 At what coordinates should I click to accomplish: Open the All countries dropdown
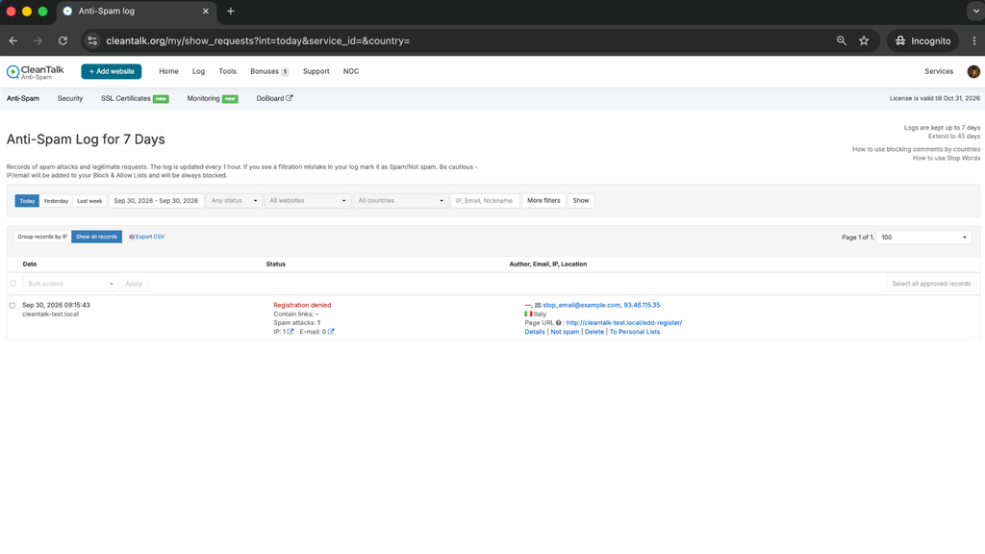(x=400, y=201)
